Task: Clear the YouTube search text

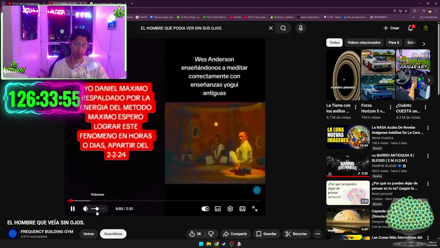Action: click(271, 28)
